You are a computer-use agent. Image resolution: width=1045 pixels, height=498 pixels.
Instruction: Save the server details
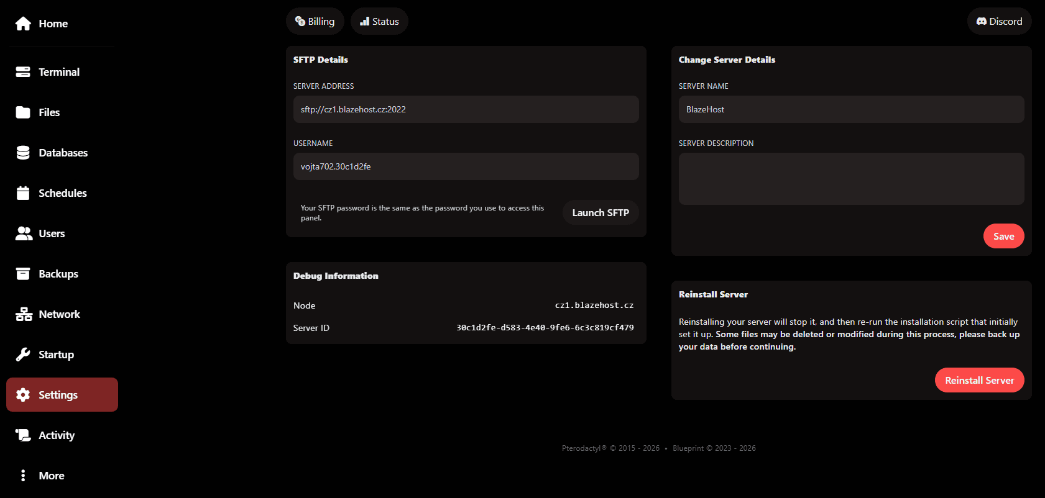click(1003, 236)
